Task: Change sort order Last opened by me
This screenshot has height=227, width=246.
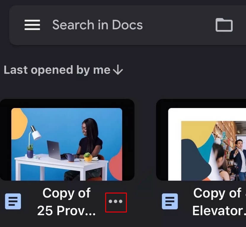Action: tap(63, 70)
